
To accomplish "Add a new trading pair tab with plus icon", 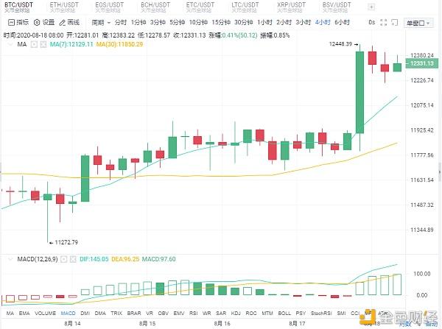I will [371, 7].
